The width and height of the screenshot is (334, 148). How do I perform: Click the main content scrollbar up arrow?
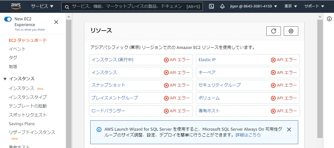click(x=320, y=17)
